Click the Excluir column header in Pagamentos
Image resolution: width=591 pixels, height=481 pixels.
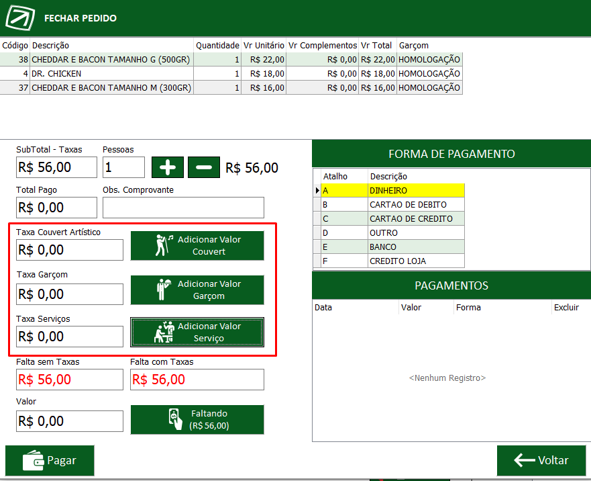click(x=570, y=307)
